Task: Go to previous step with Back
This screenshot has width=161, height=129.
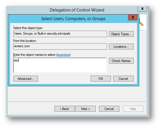Action: click(65, 109)
